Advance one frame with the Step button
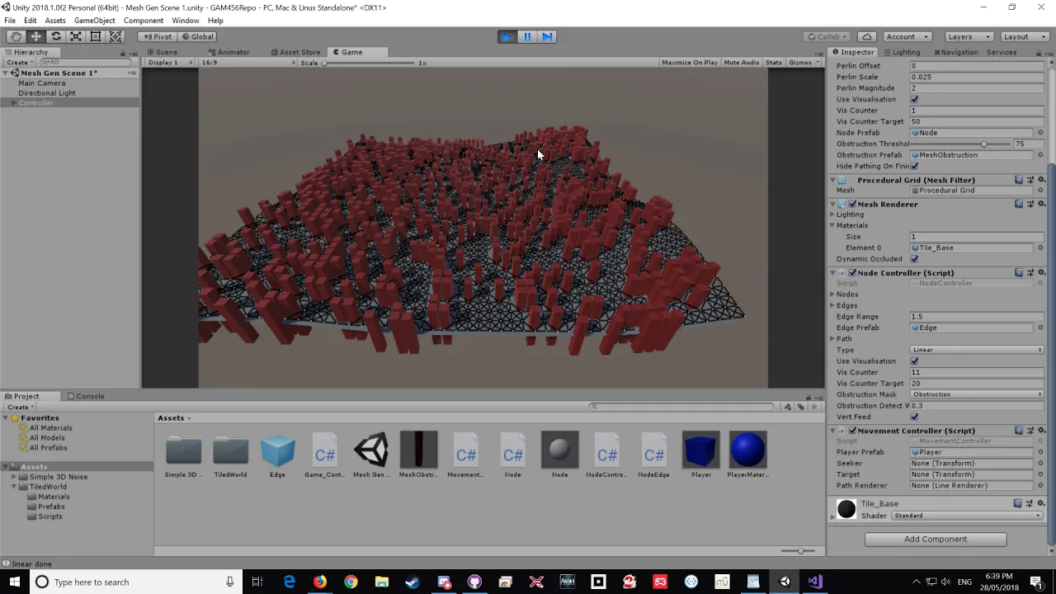 546,36
